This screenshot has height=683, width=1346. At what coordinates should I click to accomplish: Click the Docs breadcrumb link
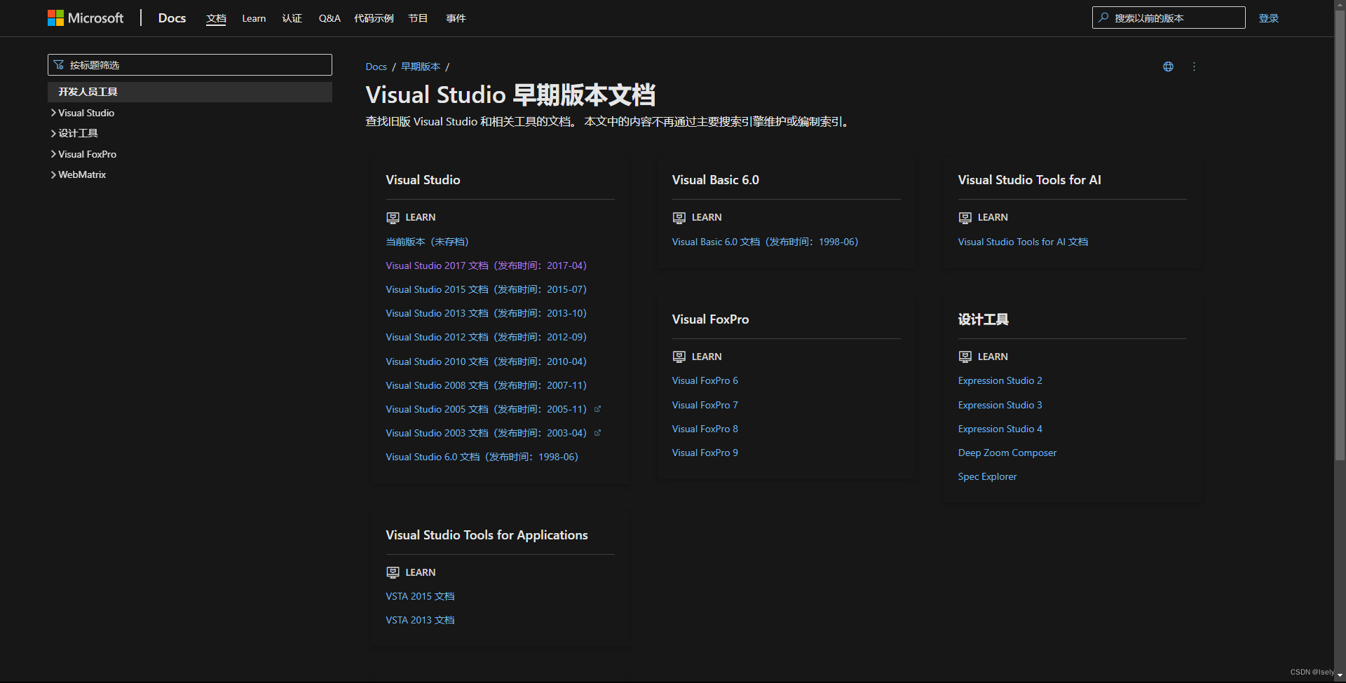[x=376, y=67]
